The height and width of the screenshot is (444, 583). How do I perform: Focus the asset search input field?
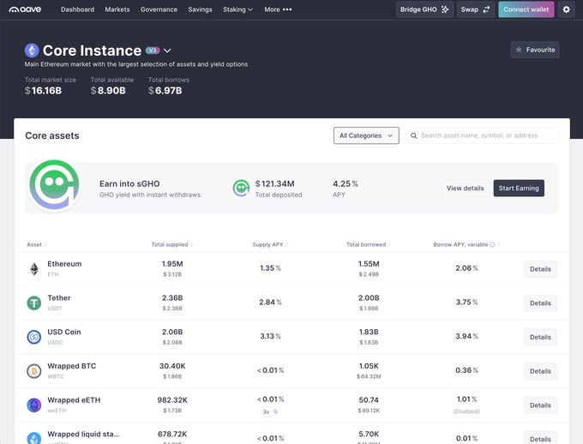click(482, 135)
